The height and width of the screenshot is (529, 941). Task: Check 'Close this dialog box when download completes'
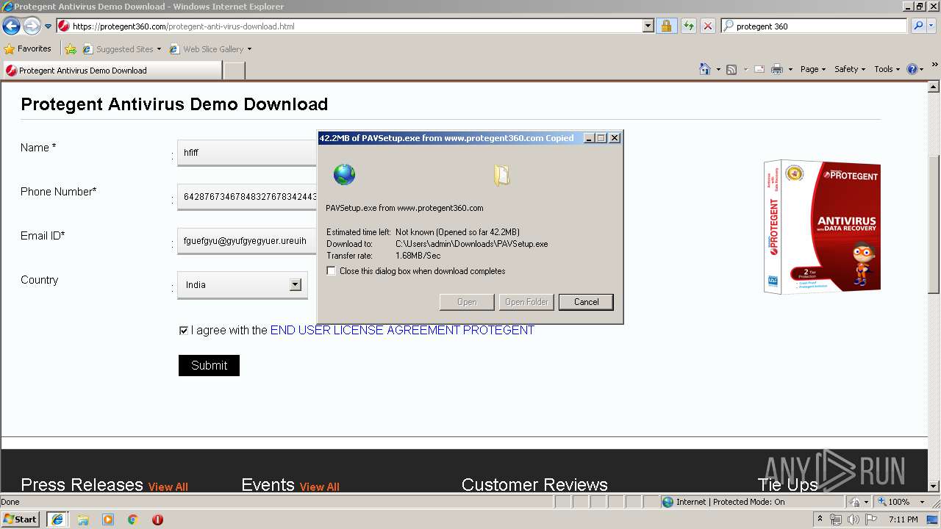[332, 271]
